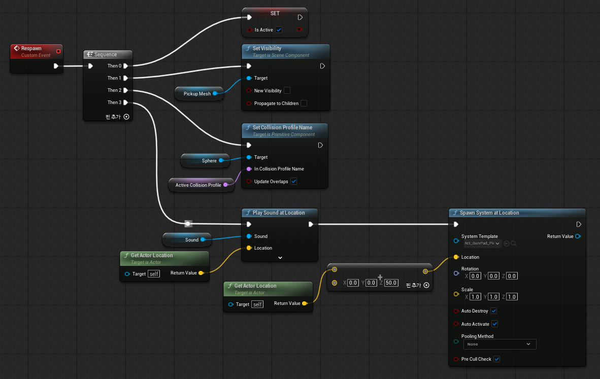Click the red delegate pin on Respawn

58,51
